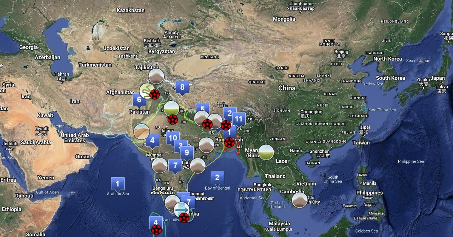Viewport: 453px width, 237px height.
Task: Open blue marker number 1 in Arabian Sea
Action: 117,184
